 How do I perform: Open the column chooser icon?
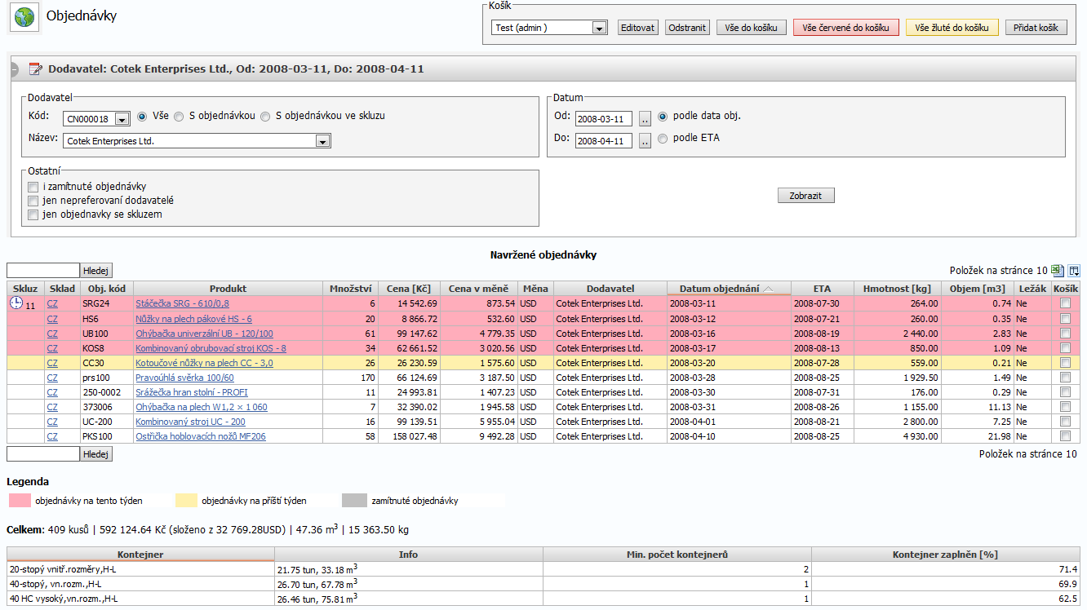(1074, 271)
